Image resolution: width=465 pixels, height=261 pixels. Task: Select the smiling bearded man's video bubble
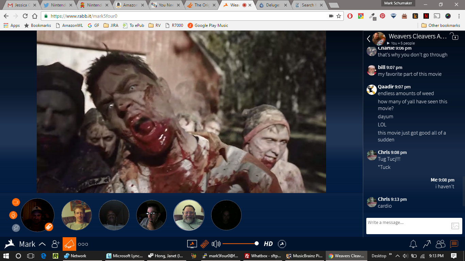click(189, 215)
